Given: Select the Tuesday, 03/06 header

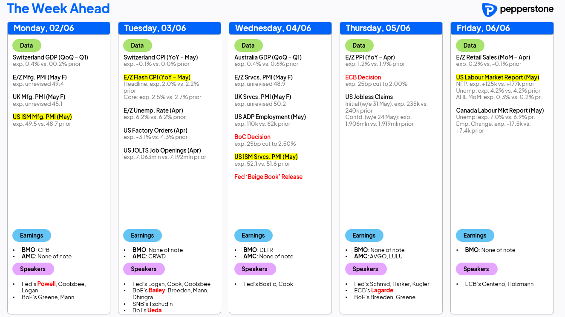Looking at the screenshot, I should pos(170,28).
